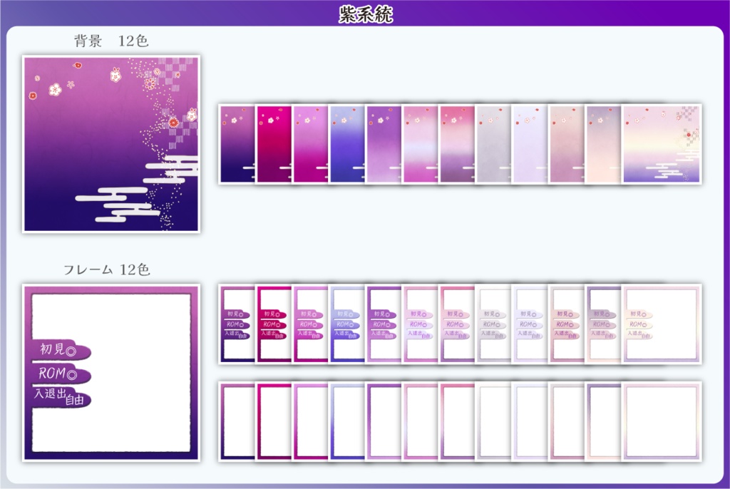Click the 紫系統 title text
Image resolution: width=730 pixels, height=489 pixels.
(366, 14)
